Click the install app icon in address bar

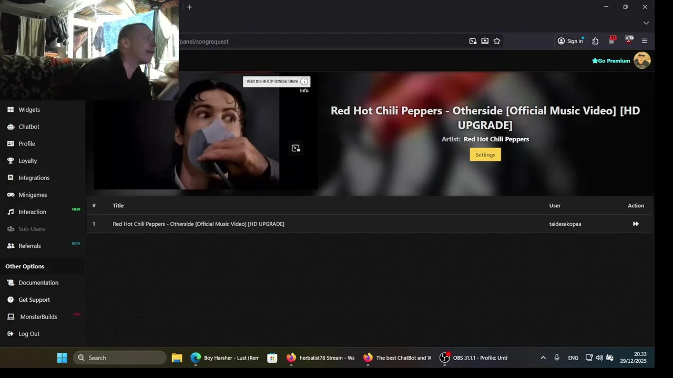coord(485,41)
